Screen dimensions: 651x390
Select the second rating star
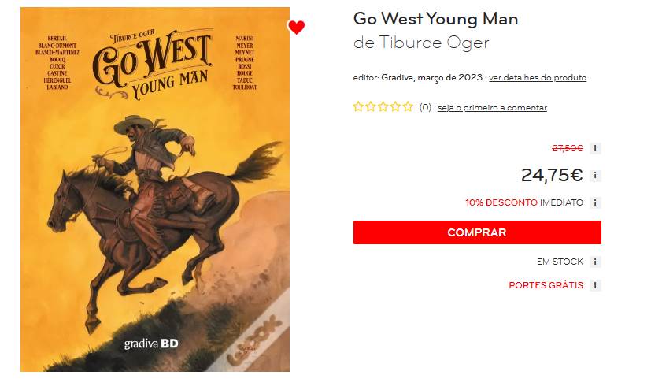pos(371,106)
